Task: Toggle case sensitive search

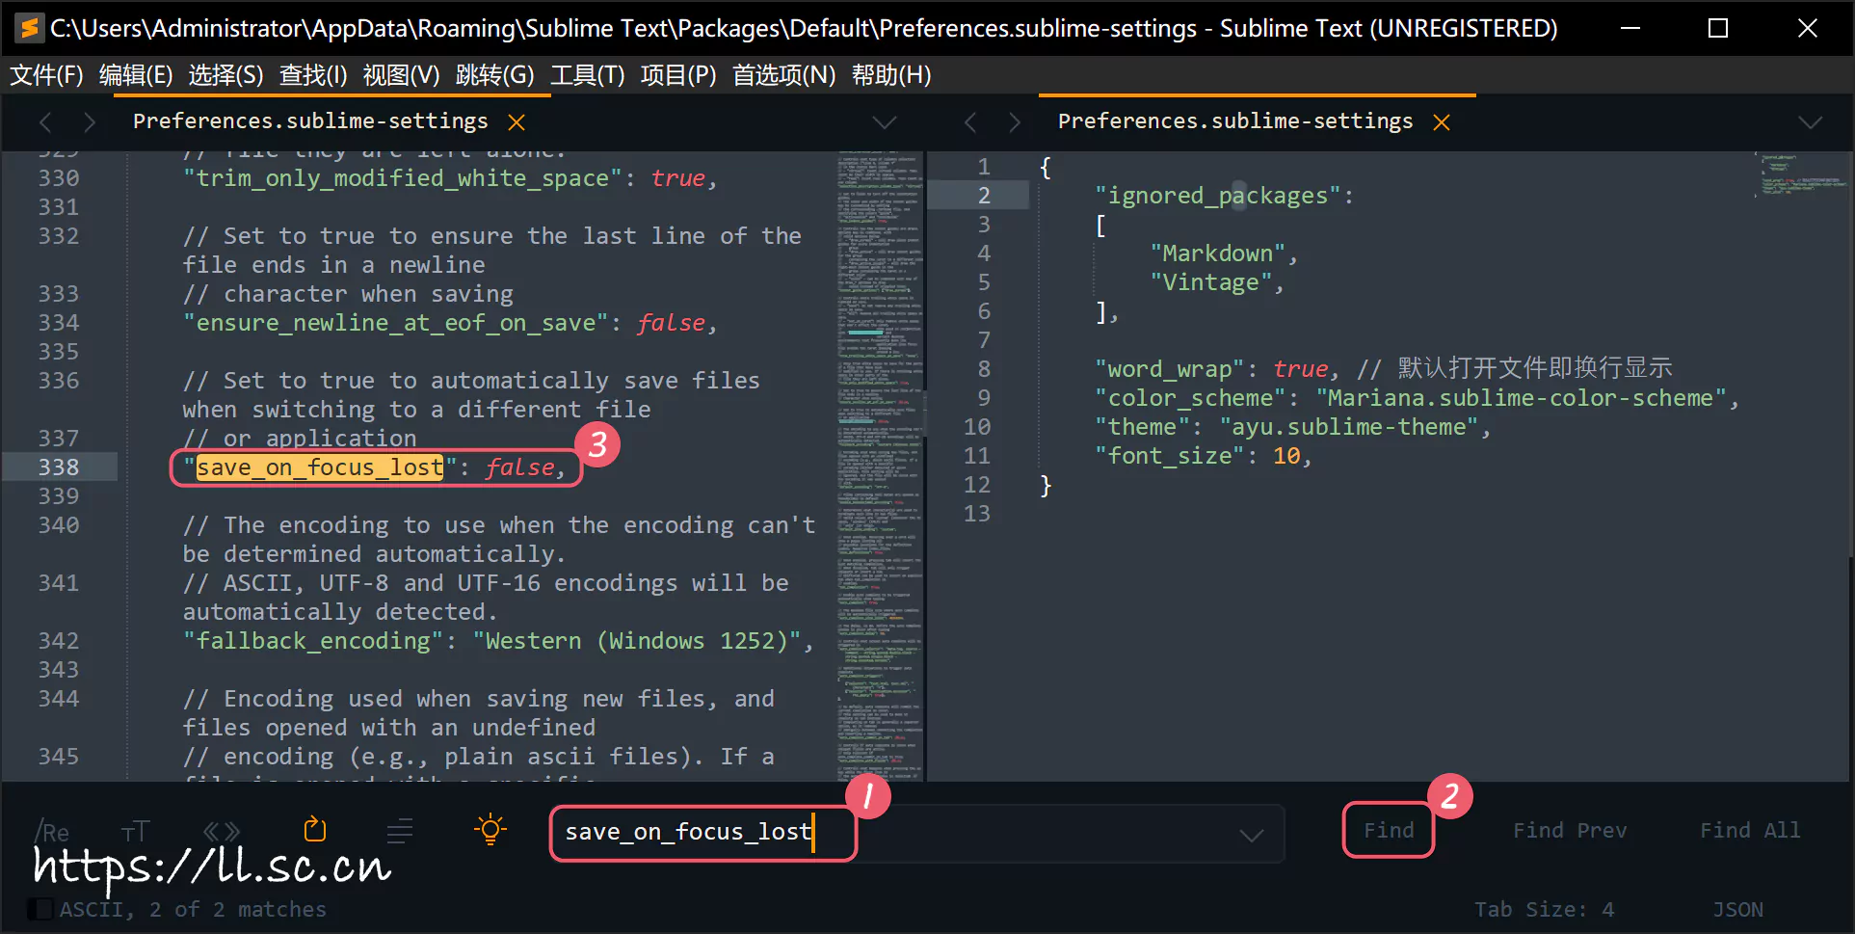Action: (135, 831)
